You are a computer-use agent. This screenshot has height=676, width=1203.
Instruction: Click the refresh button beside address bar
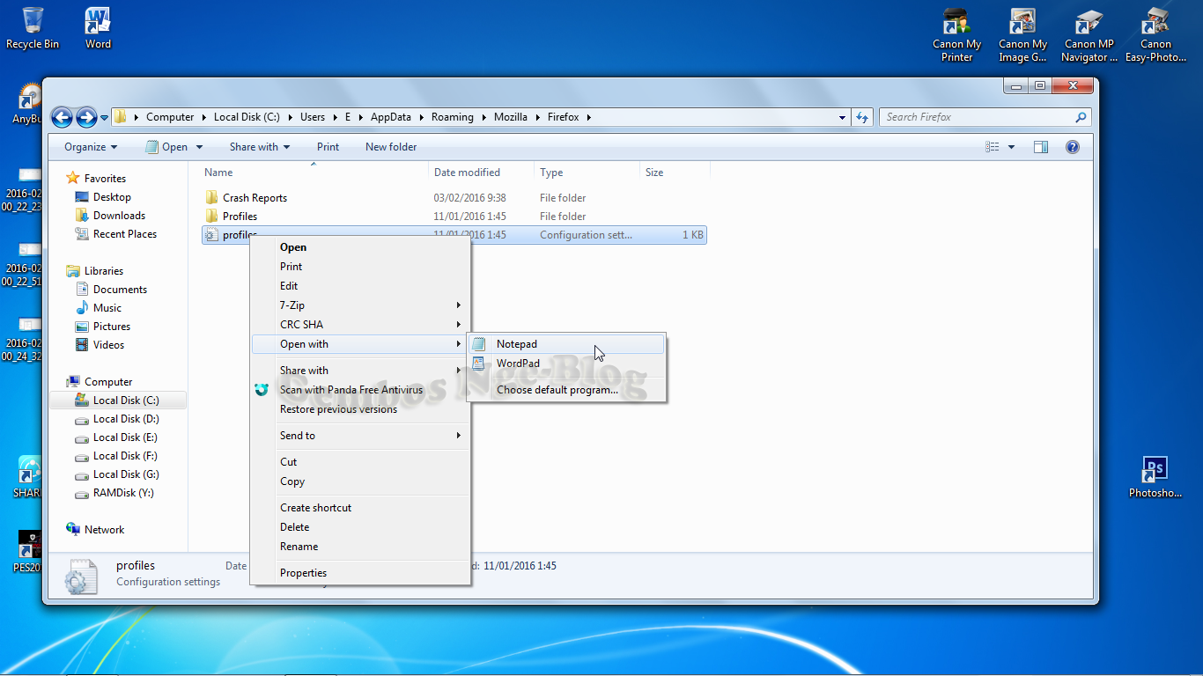862,117
